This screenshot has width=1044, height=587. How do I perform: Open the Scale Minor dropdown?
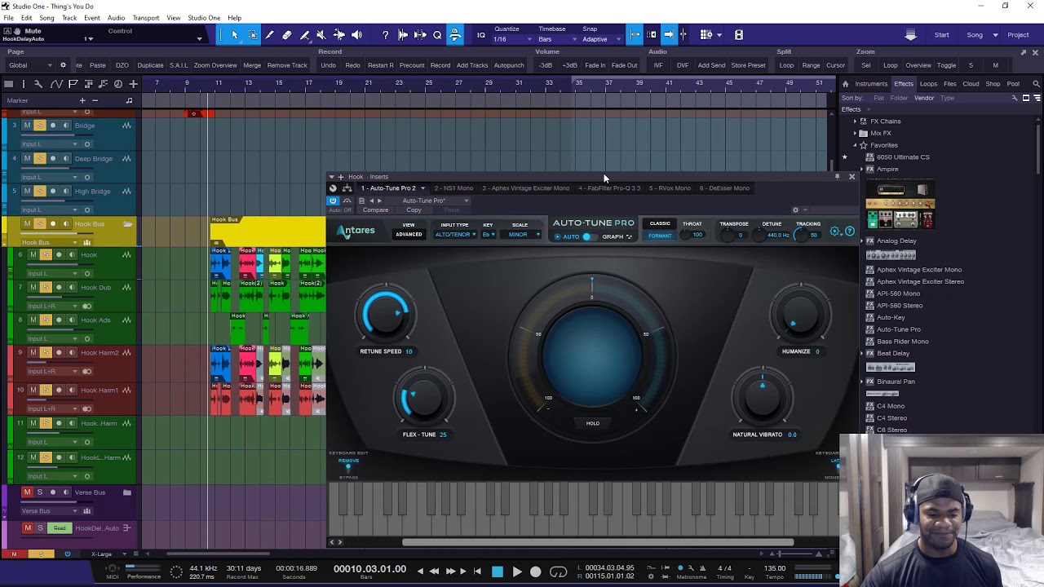pos(520,235)
